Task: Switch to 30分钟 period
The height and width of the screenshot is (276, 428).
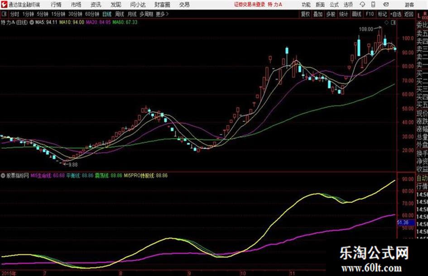Action: click(75, 14)
